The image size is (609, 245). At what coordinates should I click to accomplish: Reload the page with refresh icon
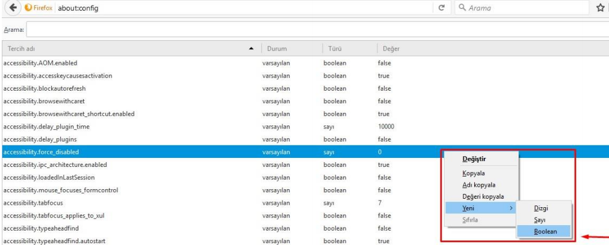(441, 8)
